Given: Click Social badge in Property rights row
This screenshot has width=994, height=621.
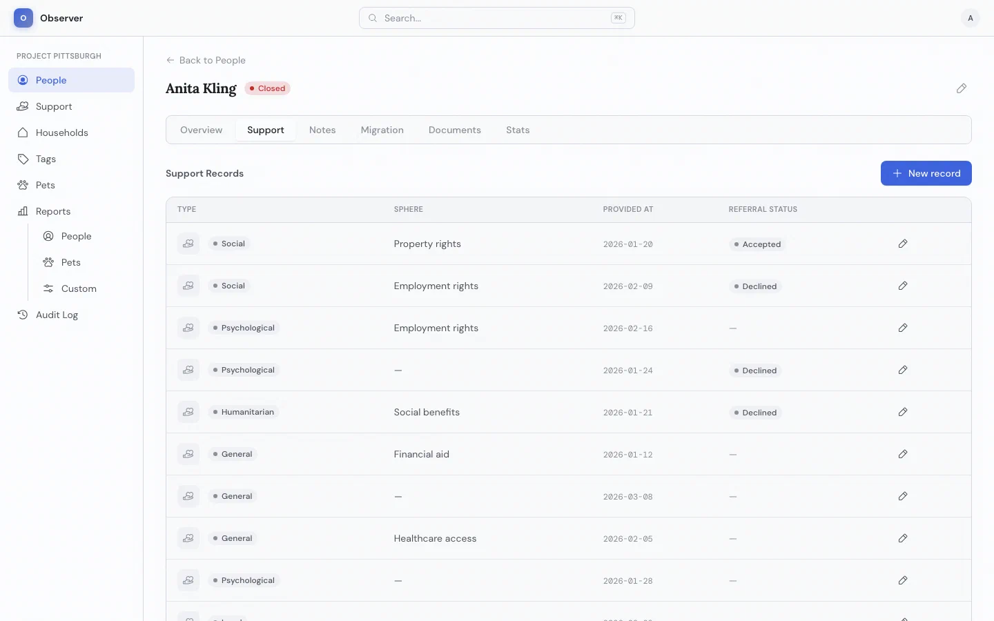Looking at the screenshot, I should (x=229, y=244).
